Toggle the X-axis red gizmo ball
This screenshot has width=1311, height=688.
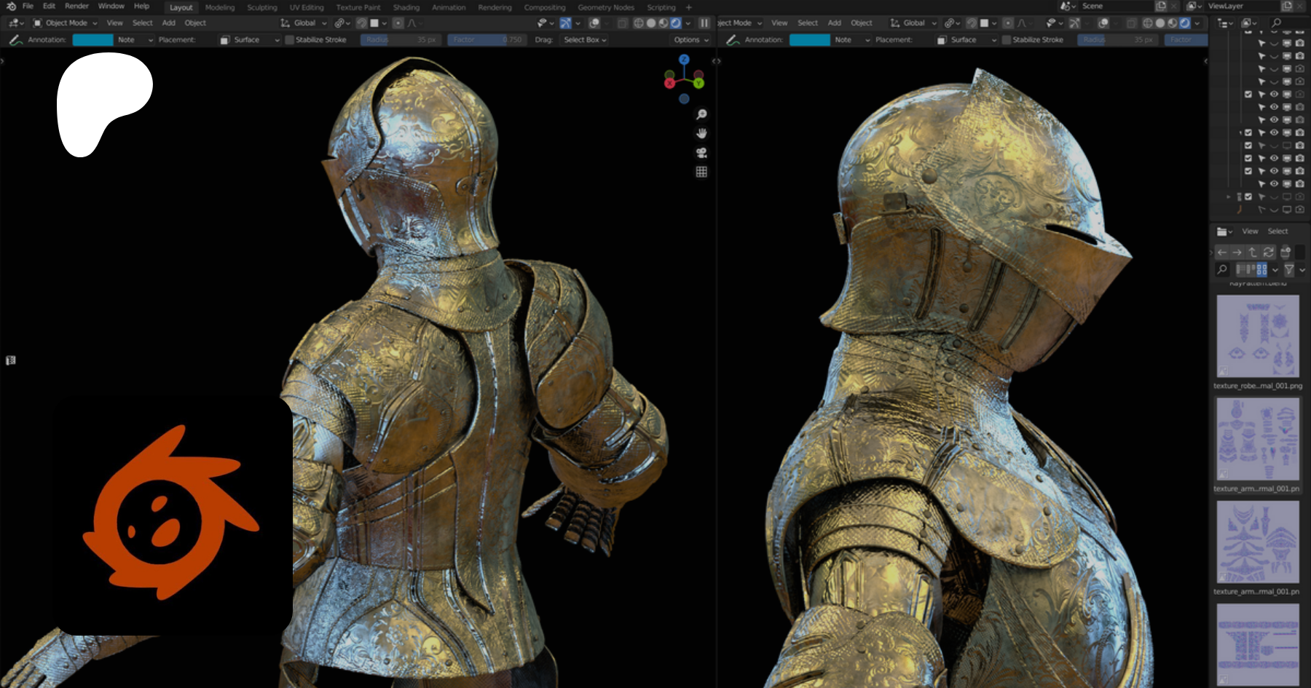669,83
